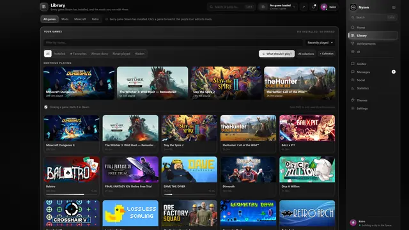Viewport: 409px width, 230px height.
Task: Select the Never played filter
Action: (121, 54)
